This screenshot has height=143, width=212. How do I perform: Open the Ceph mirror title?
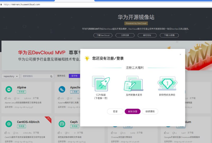[x=74, y=122]
